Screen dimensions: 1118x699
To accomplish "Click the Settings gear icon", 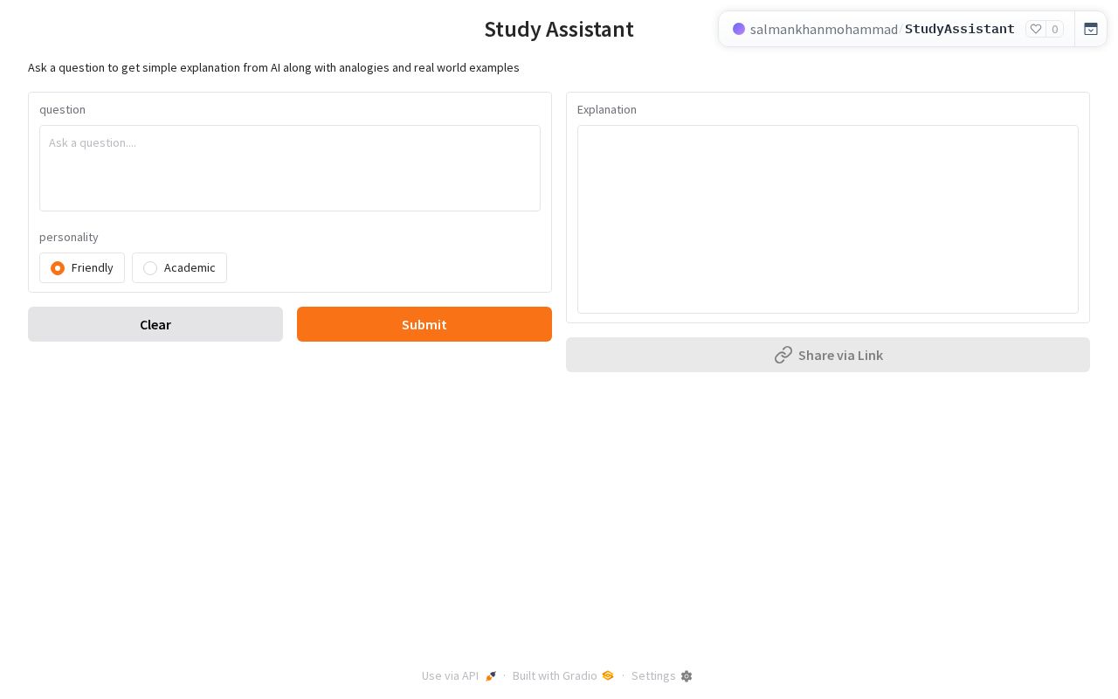I will 687,676.
